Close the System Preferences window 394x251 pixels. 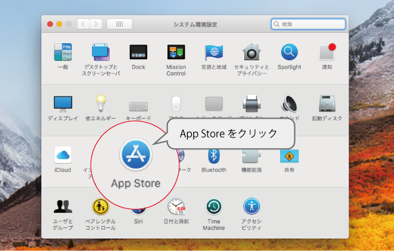(50, 24)
